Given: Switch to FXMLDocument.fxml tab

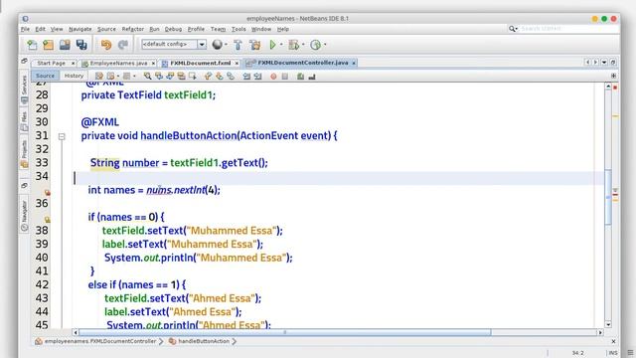Looking at the screenshot, I should click(200, 63).
